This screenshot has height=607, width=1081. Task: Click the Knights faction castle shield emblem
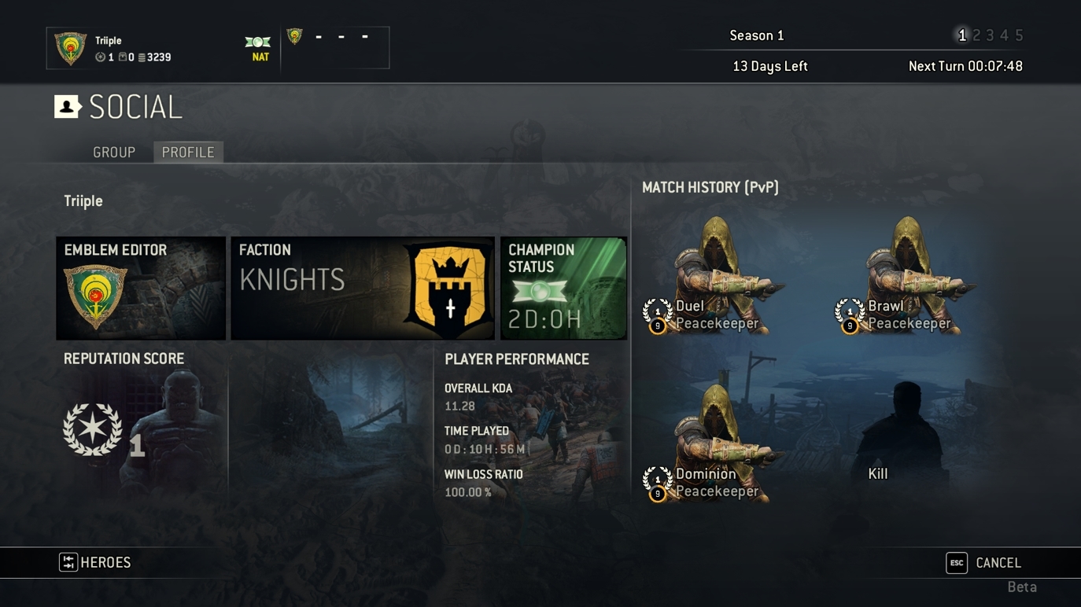[x=448, y=289]
